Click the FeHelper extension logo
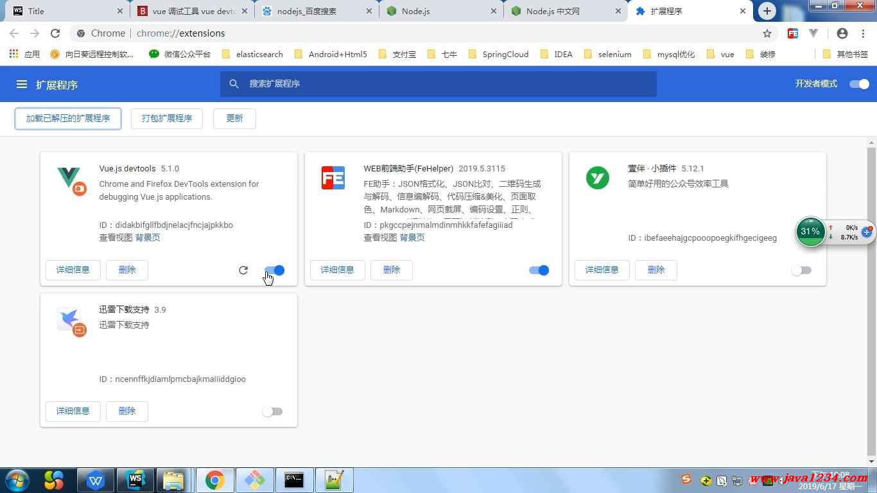The width and height of the screenshot is (877, 493). tap(333, 178)
